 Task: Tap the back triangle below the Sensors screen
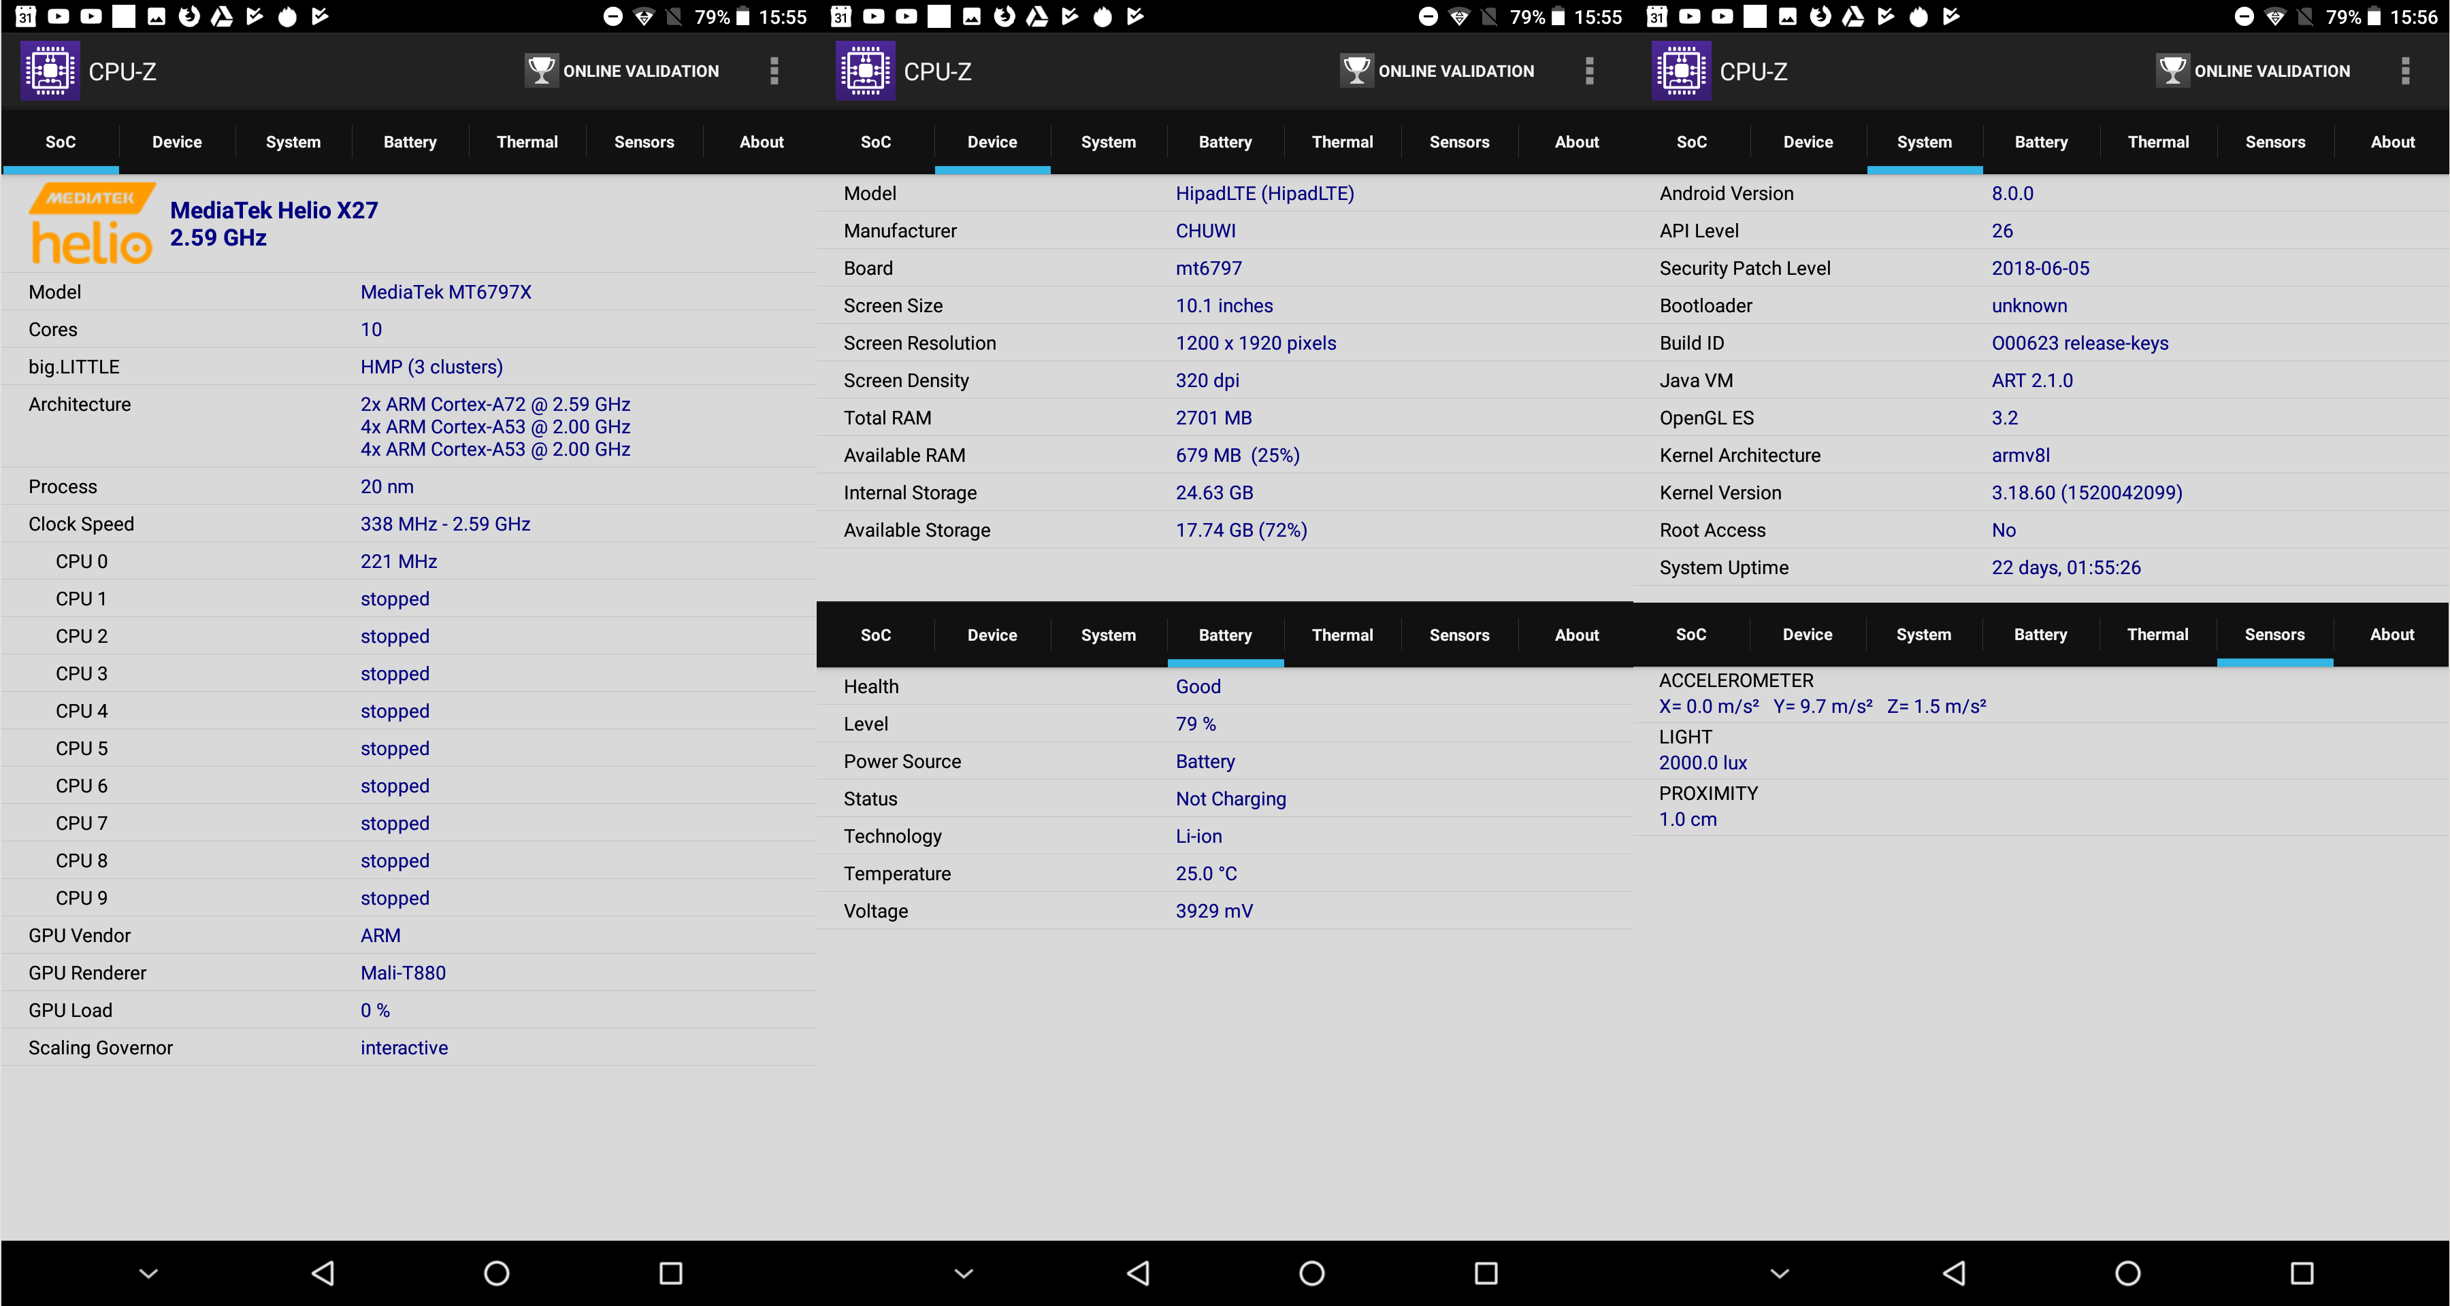(x=1955, y=1273)
